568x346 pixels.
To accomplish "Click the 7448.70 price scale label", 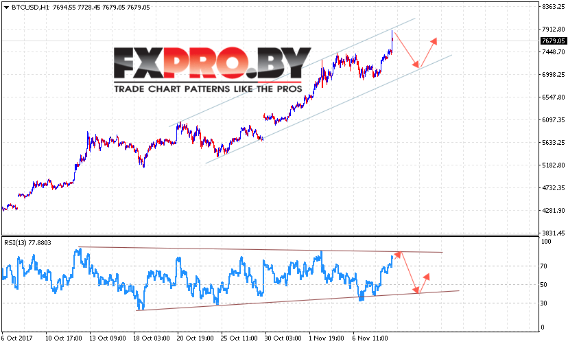I will coord(553,52).
